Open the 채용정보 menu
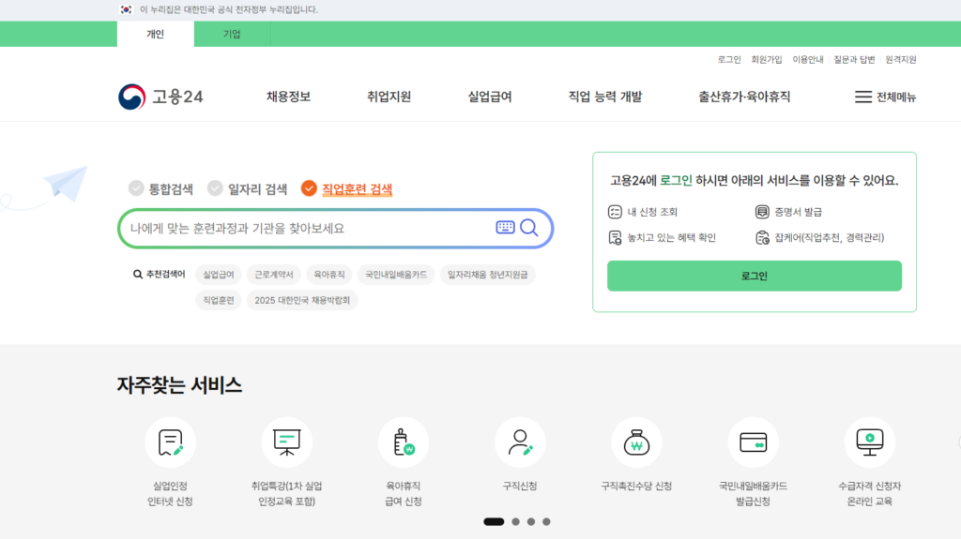This screenshot has width=961, height=539. point(289,97)
